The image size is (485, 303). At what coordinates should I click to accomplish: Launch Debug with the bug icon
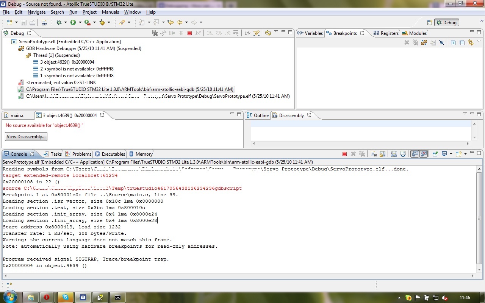[x=59, y=22]
